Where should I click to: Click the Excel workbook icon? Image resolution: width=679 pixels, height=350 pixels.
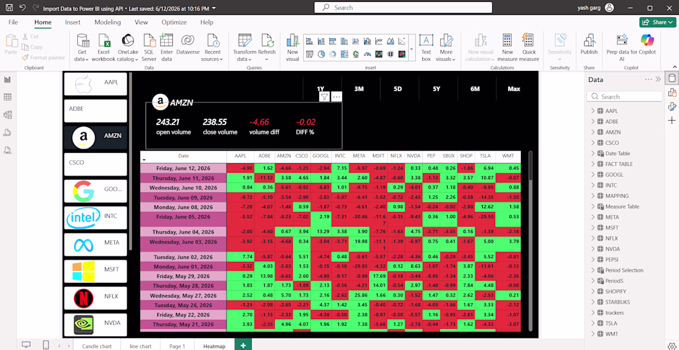[x=104, y=41]
